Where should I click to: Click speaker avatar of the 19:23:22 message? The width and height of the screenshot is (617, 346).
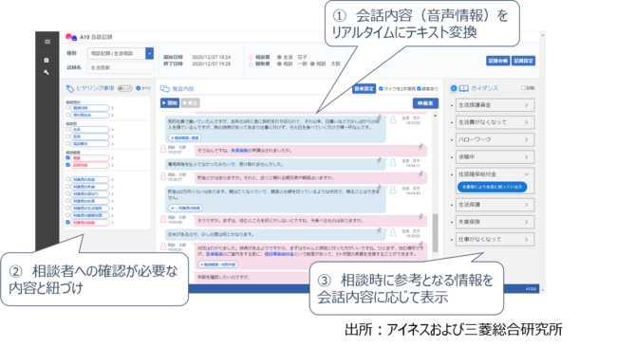click(x=393, y=120)
